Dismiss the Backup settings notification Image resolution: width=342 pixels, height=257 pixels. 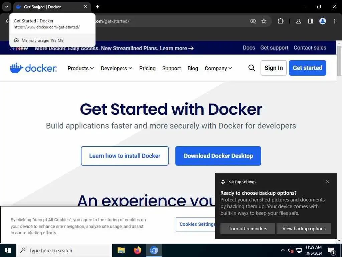[327, 181]
